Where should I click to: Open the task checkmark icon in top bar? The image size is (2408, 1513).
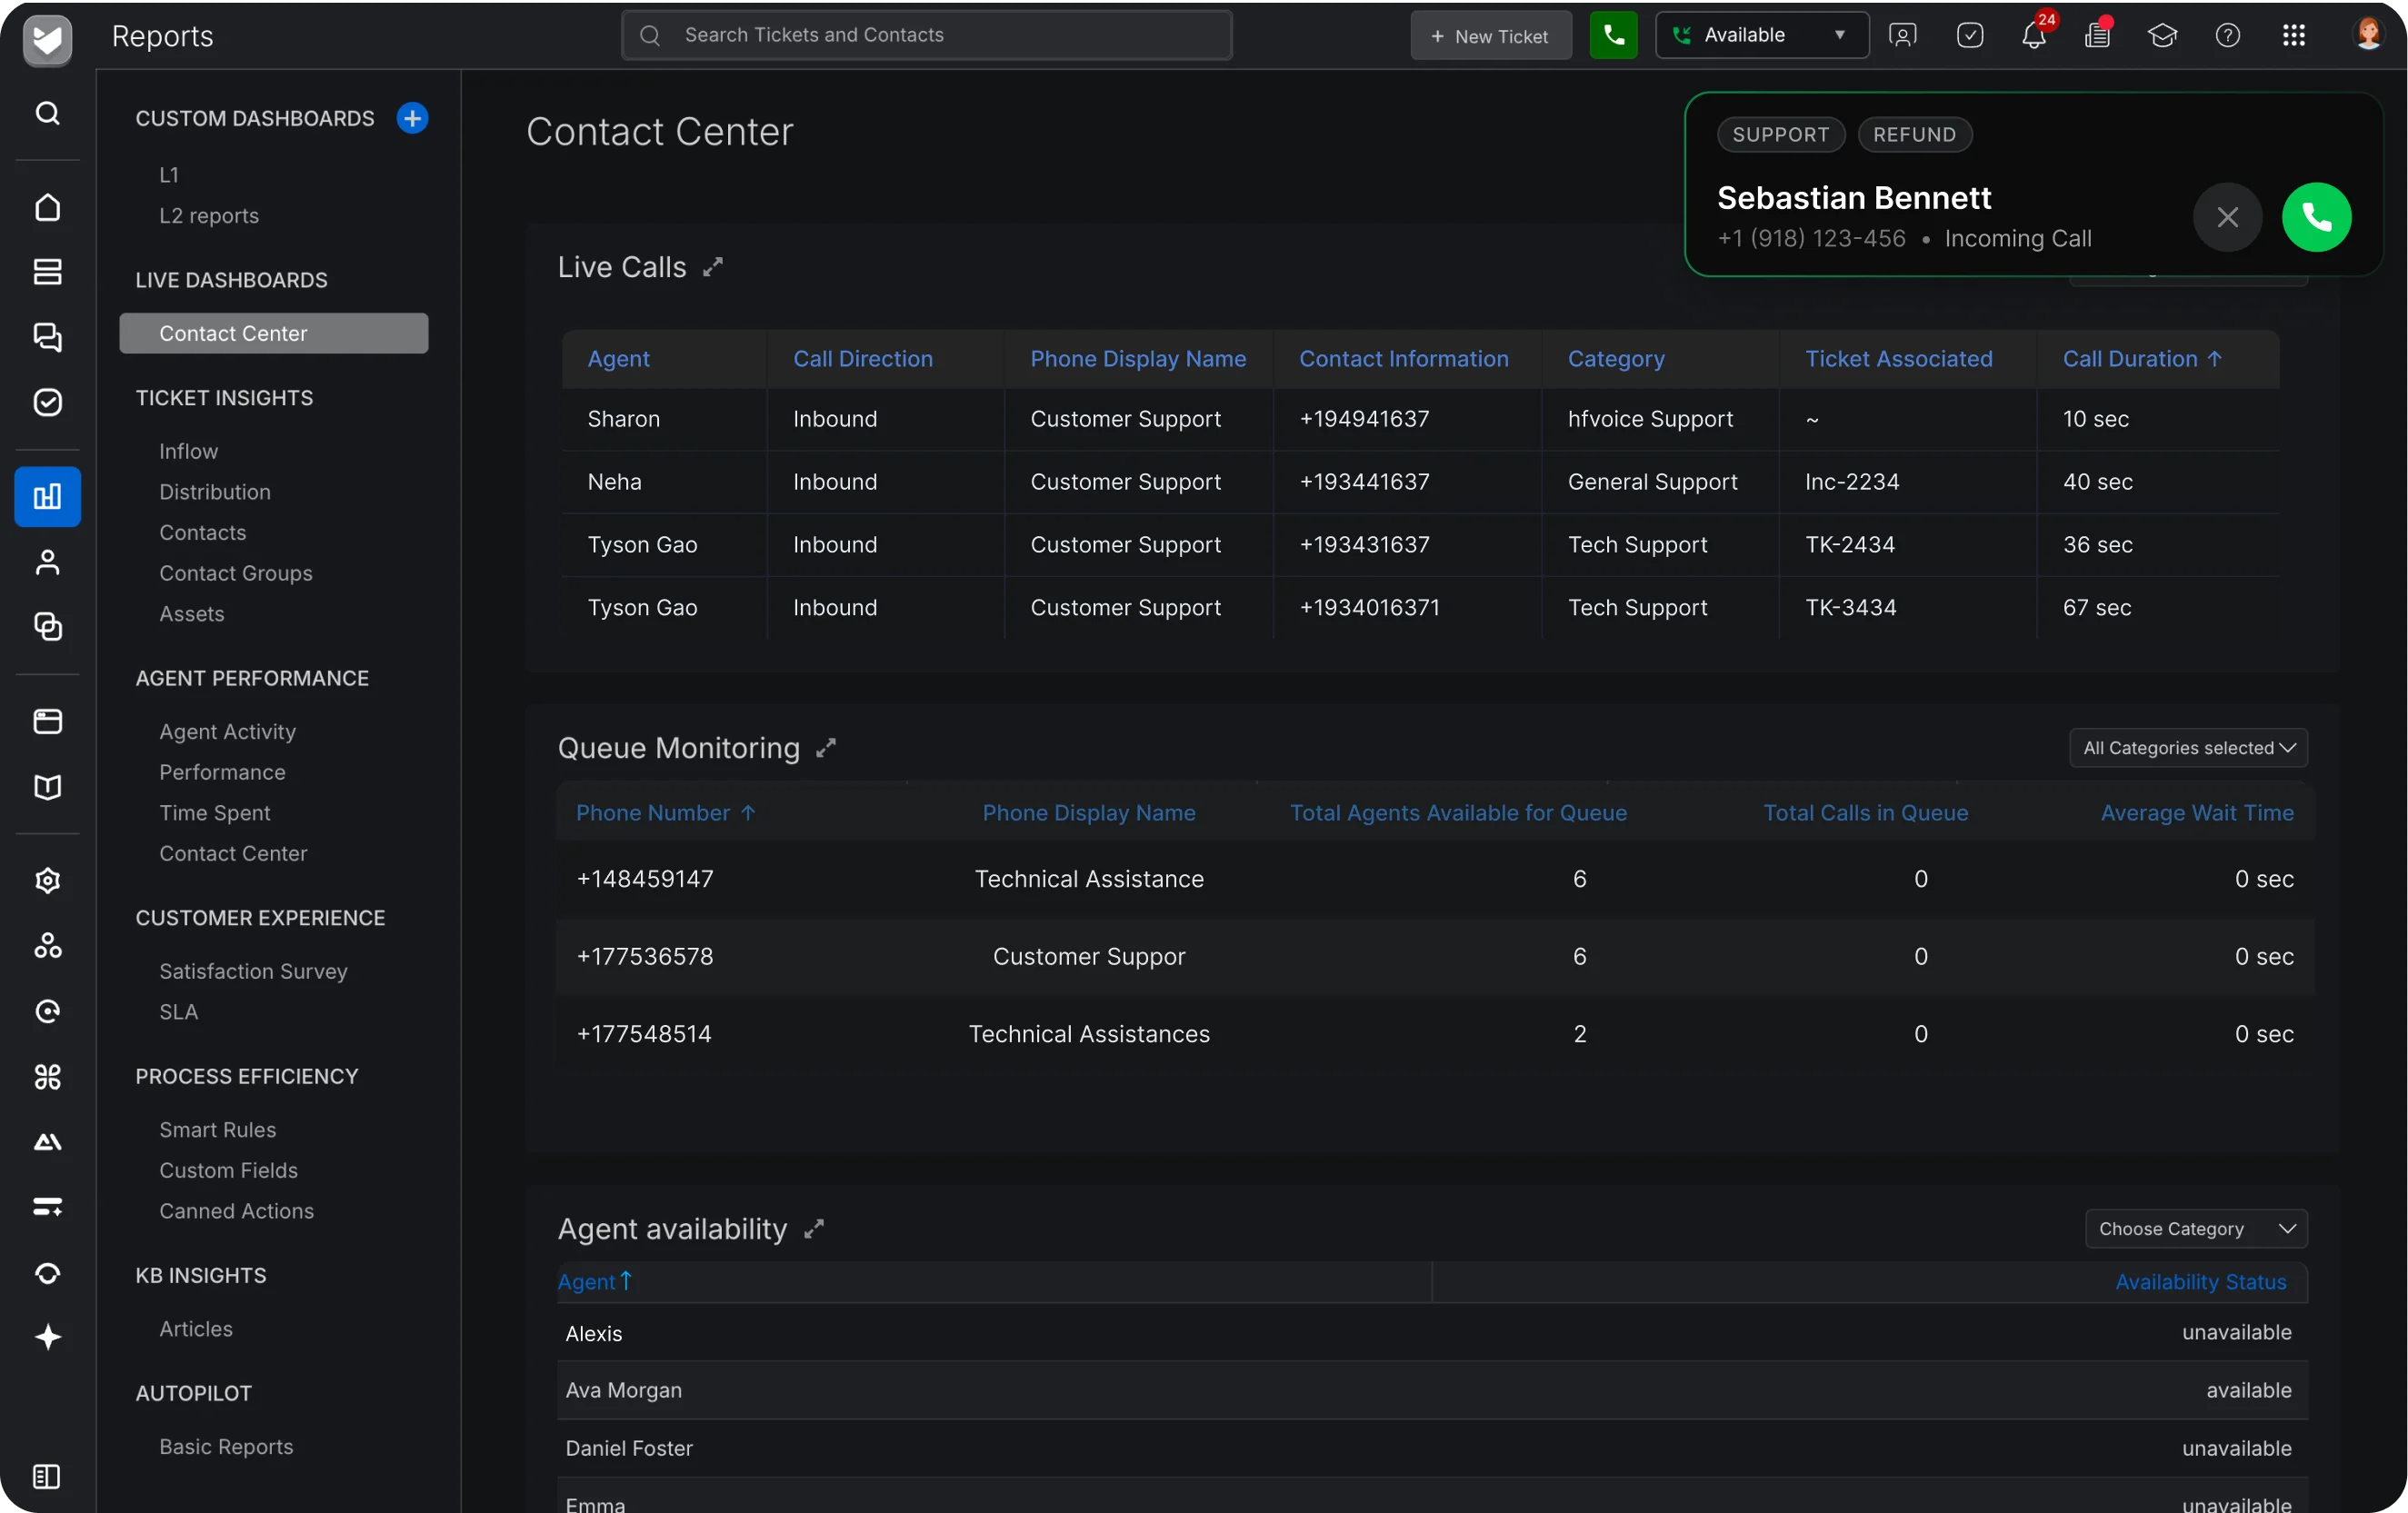(1969, 35)
